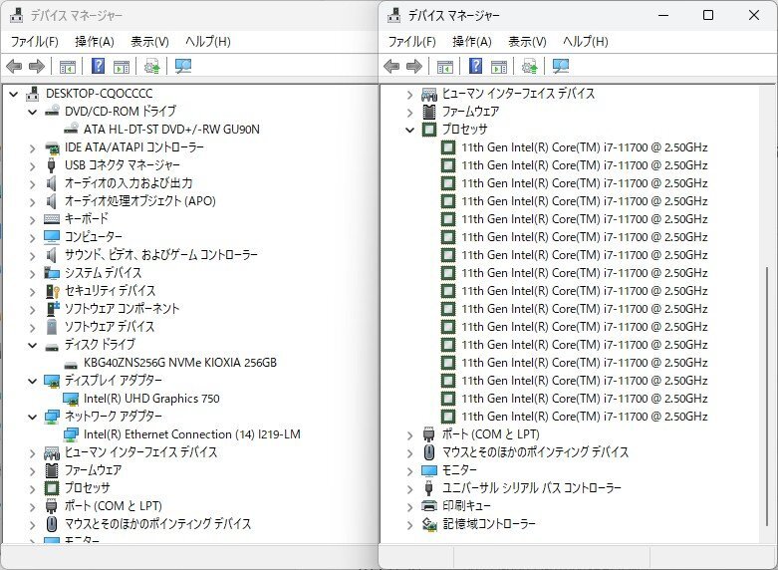The height and width of the screenshot is (570, 778).
Task: Select KBG40ZNS256G NVMe KIOXIA 256GB entry
Action: point(180,363)
